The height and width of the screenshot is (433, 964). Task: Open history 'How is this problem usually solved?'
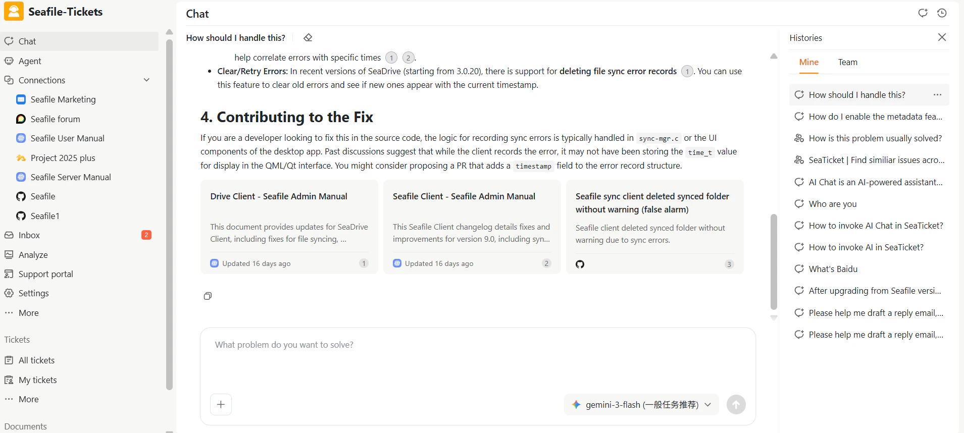coord(869,138)
